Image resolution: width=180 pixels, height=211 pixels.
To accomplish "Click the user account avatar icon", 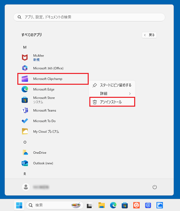I will (x=26, y=187).
